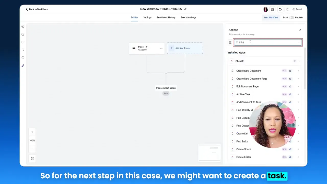Toggle the ClickUp connected checkmark indicator
This screenshot has width=327, height=184.
tap(295, 61)
